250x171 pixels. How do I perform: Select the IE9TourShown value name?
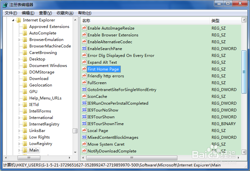(x=101, y=117)
